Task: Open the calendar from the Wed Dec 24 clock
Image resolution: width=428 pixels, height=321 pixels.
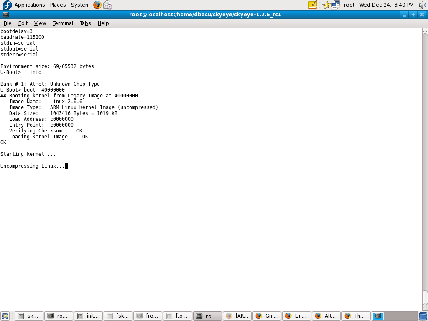Action: [x=386, y=5]
